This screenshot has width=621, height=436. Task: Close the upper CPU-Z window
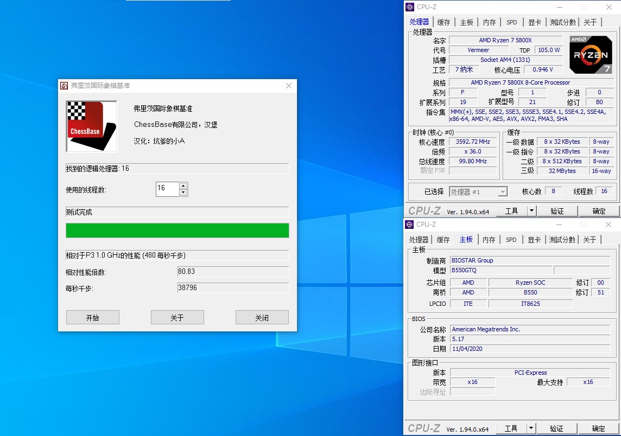[x=609, y=7]
